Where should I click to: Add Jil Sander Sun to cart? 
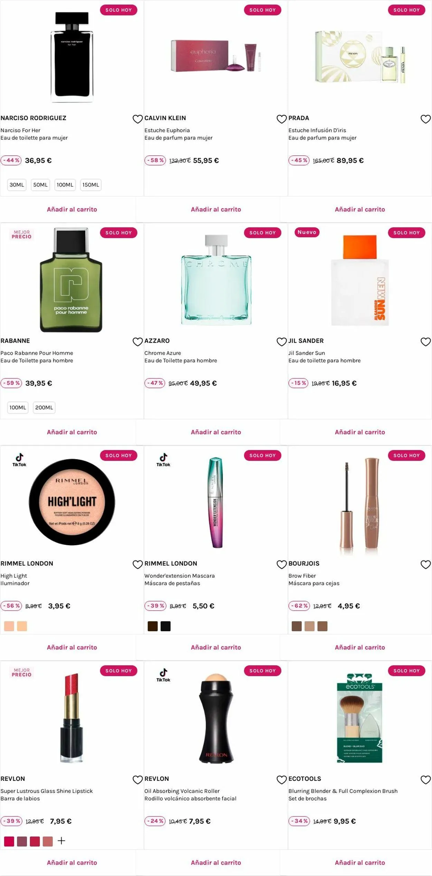[x=360, y=432]
